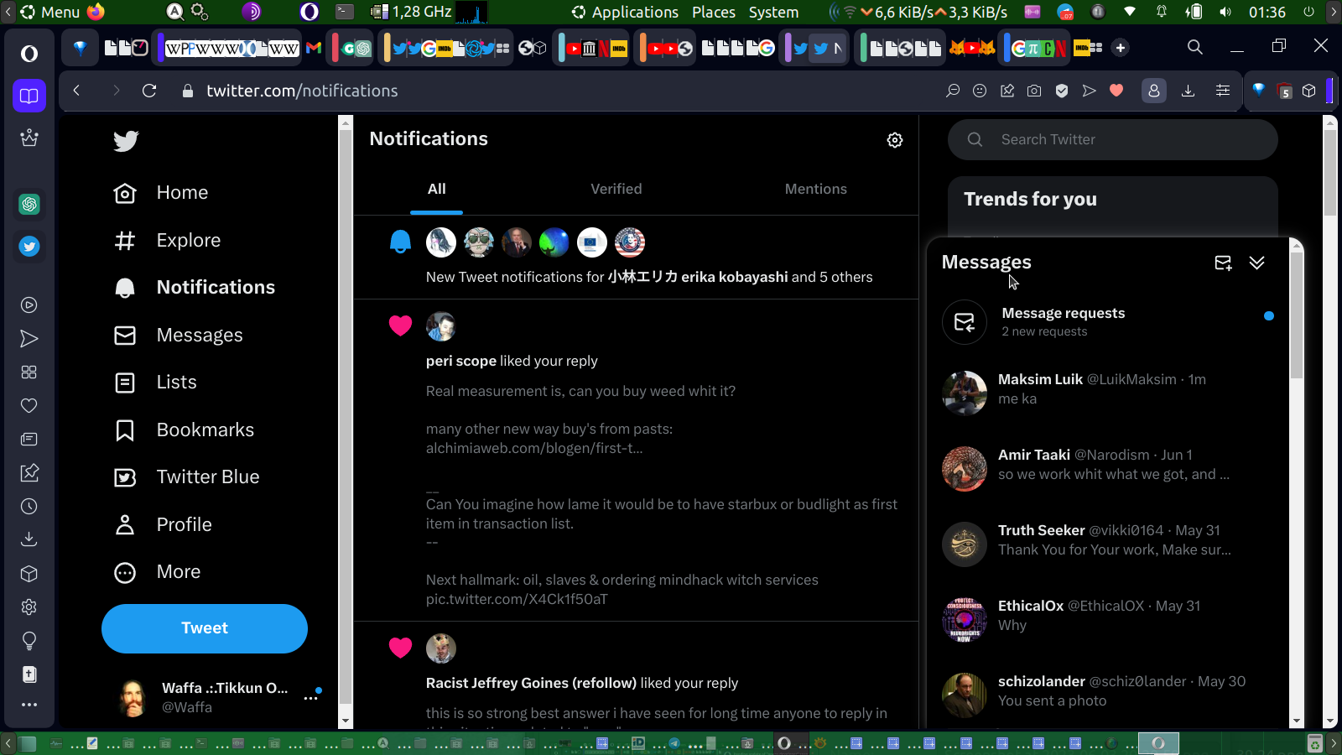Click the Opera logo menu button
Viewport: 1342px width, 755px height.
[x=29, y=54]
